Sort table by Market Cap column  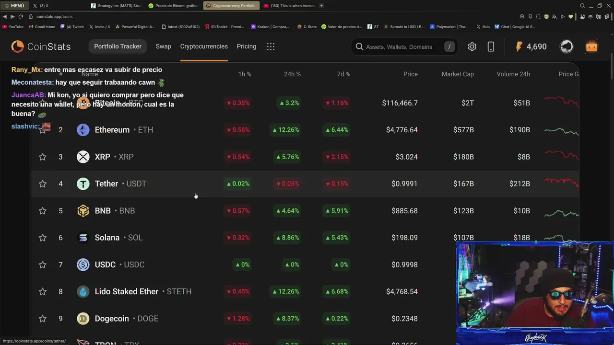click(458, 74)
